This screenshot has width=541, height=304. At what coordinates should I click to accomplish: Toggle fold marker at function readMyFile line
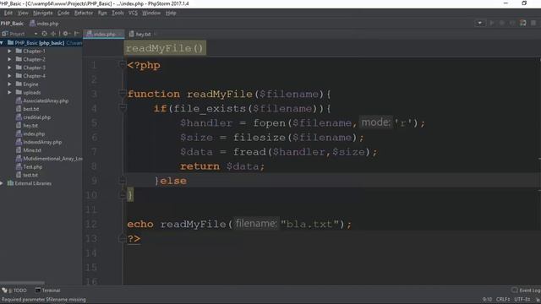[122, 94]
